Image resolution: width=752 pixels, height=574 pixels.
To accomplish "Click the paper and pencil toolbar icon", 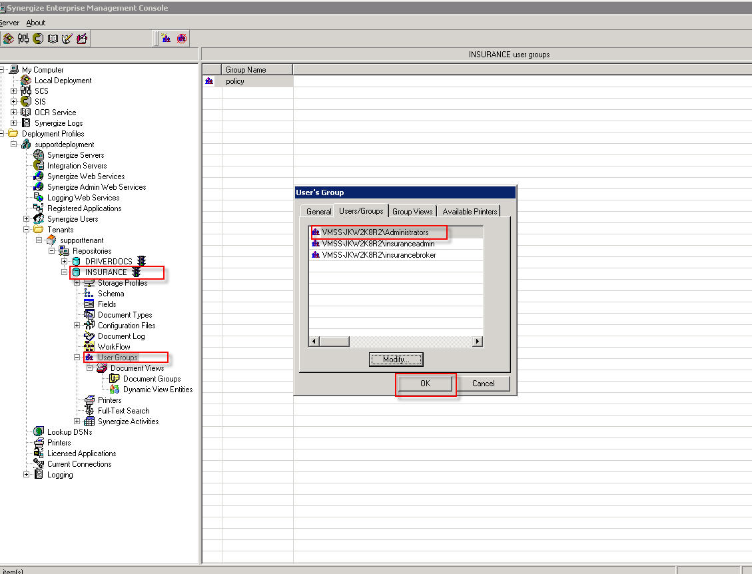I will 67,39.
